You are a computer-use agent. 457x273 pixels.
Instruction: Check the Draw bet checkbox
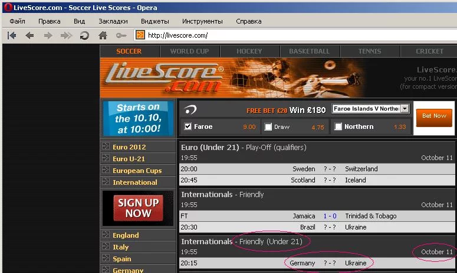(x=268, y=126)
